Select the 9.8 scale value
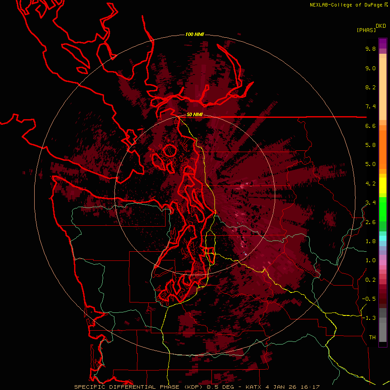Screen dimensions: 390x390 370,49
